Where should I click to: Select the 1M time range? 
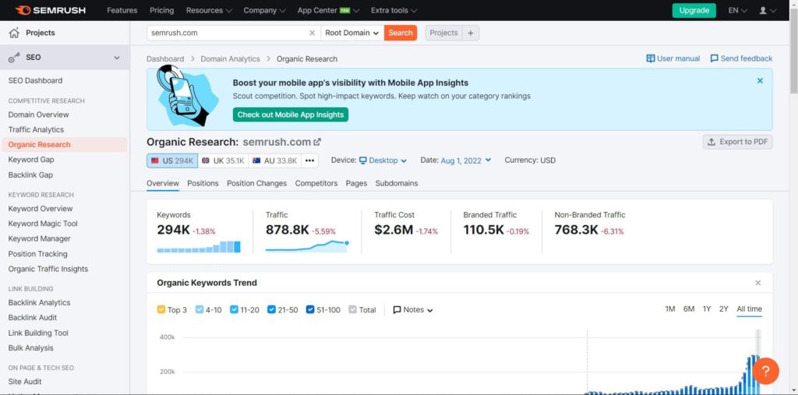[x=670, y=309]
